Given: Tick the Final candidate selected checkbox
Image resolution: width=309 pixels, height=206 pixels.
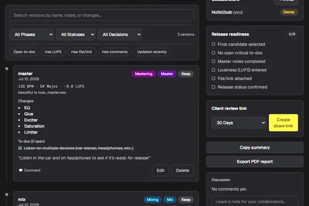Looking at the screenshot, I should coord(213,44).
